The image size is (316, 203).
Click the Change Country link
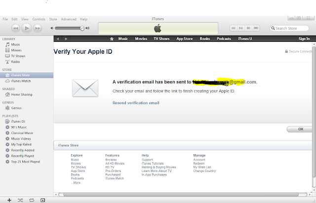(x=204, y=171)
